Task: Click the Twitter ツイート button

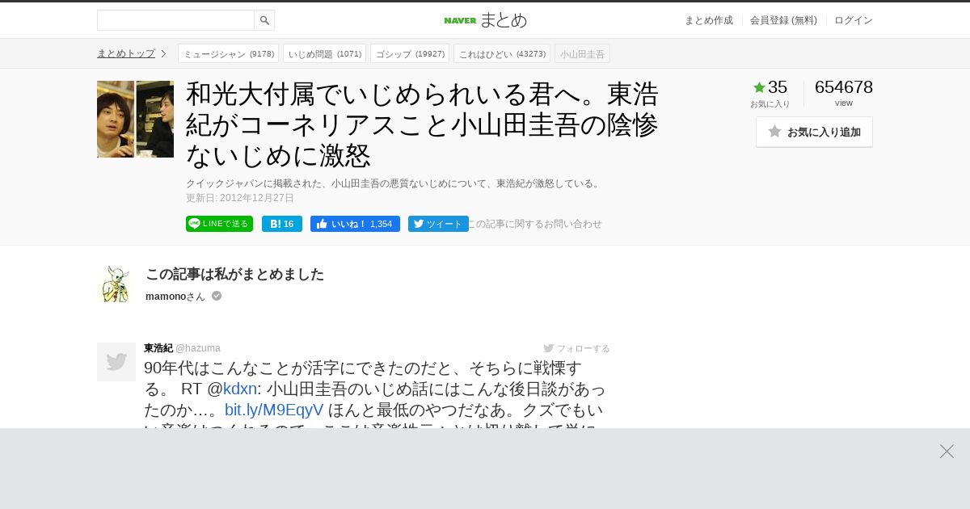Action: (x=438, y=224)
